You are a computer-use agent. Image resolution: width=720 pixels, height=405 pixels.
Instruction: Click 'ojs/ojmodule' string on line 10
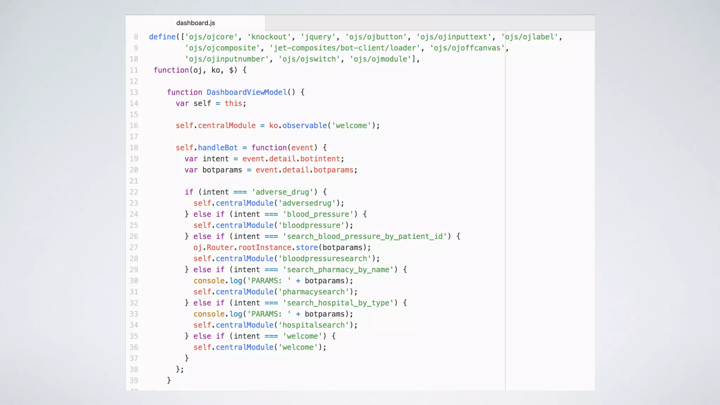pos(380,59)
